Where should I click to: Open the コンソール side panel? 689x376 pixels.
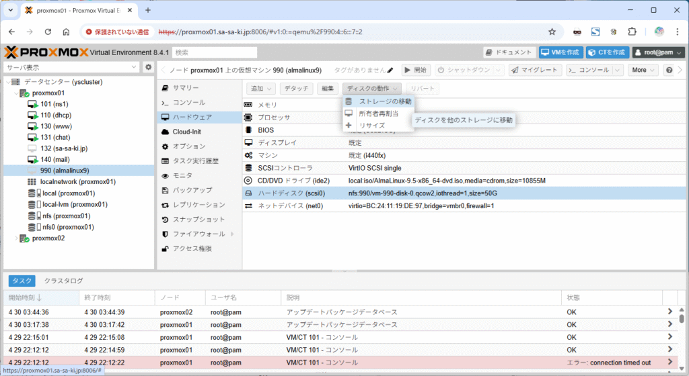[199, 103]
